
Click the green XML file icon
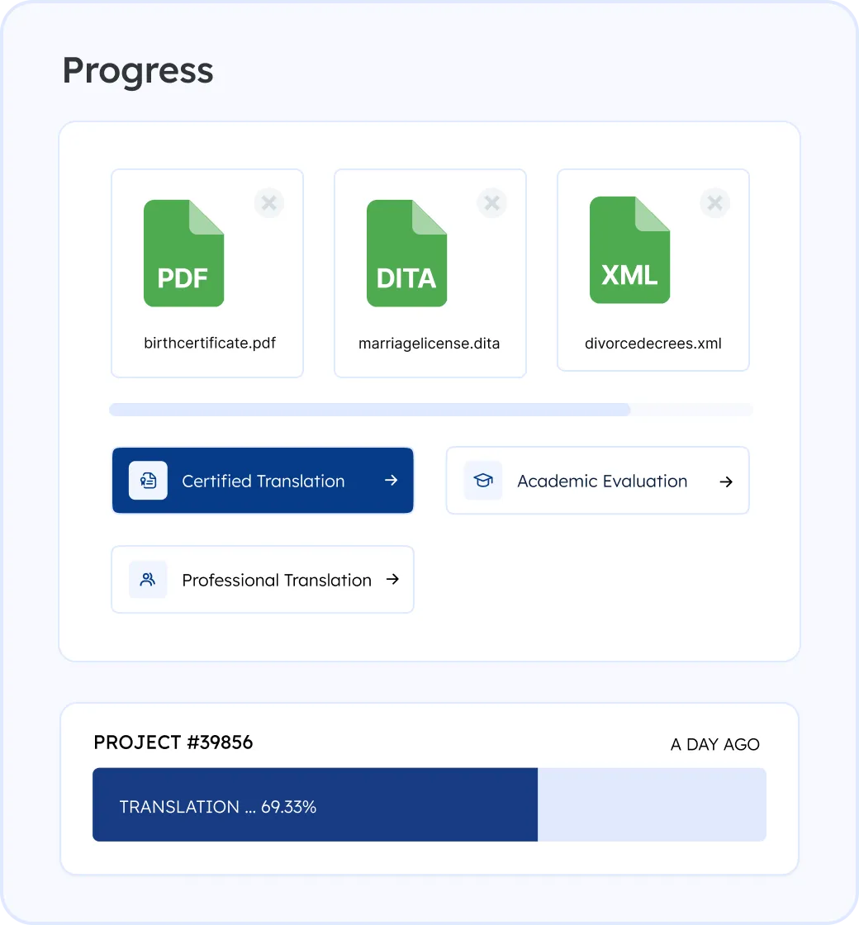pyautogui.click(x=629, y=250)
